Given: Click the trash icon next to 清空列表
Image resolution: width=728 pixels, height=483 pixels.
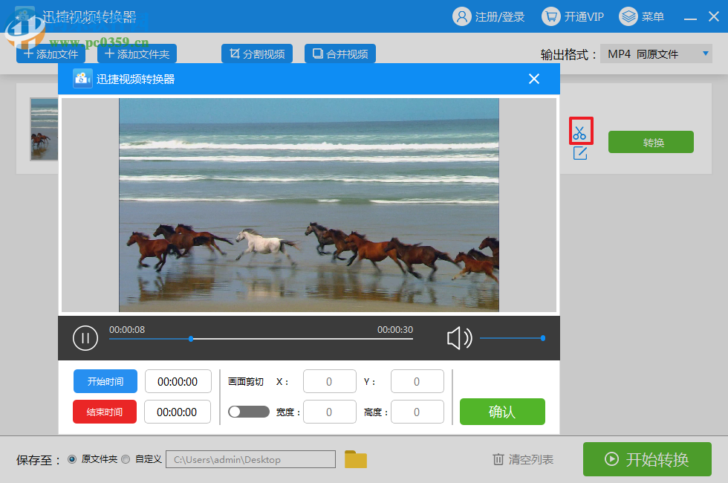Looking at the screenshot, I should 498,459.
